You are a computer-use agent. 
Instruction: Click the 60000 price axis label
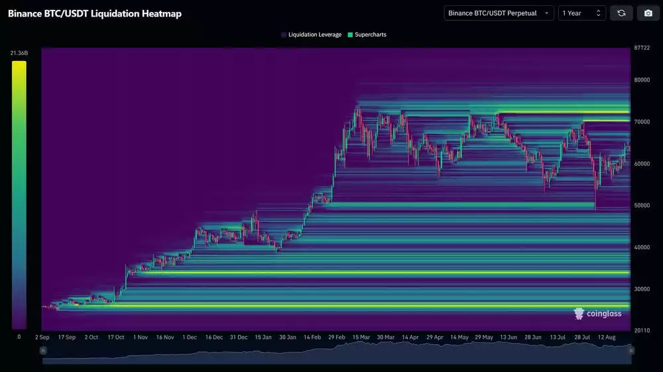642,164
